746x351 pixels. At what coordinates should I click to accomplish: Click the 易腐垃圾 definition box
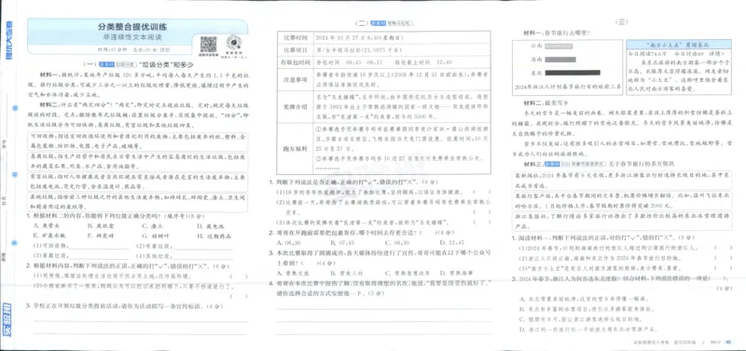pos(137,161)
